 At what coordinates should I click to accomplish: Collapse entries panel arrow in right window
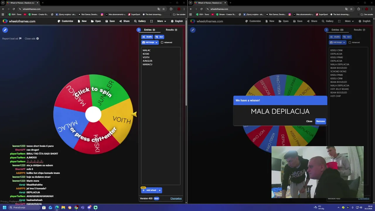(x=326, y=30)
